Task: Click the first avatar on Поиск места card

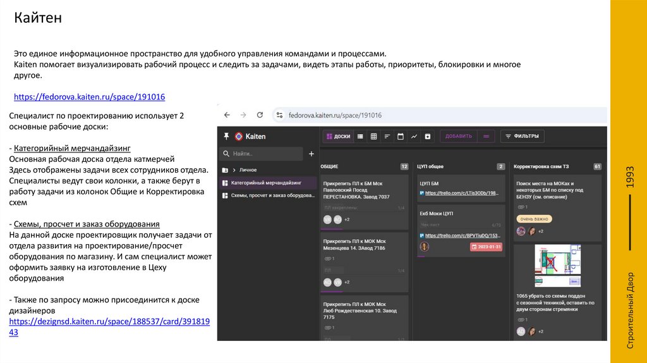Action: (521, 231)
